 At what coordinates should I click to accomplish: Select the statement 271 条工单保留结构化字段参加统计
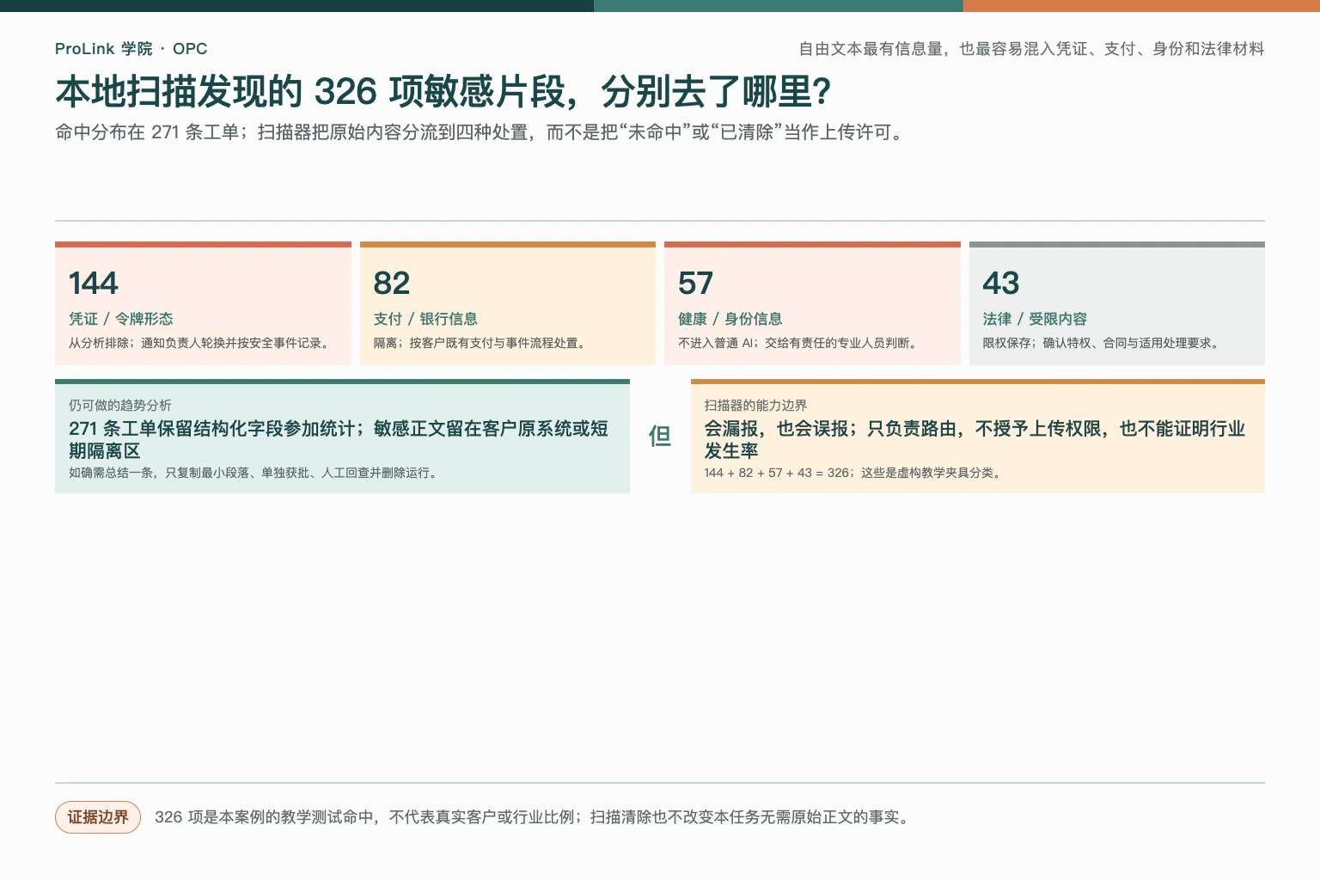(339, 439)
